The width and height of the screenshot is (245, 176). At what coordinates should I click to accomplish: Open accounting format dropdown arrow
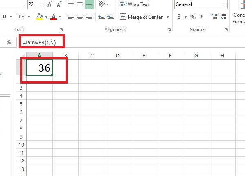click(186, 17)
